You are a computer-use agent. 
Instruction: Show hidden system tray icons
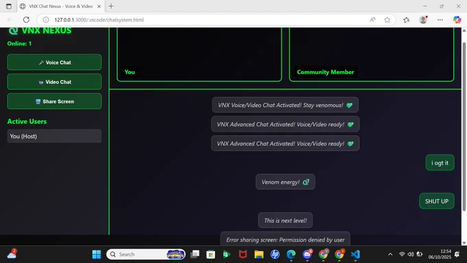pos(390,254)
